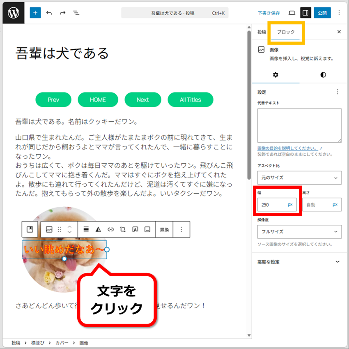
Task: Expand the 高度な設定 section
Action: point(299,262)
